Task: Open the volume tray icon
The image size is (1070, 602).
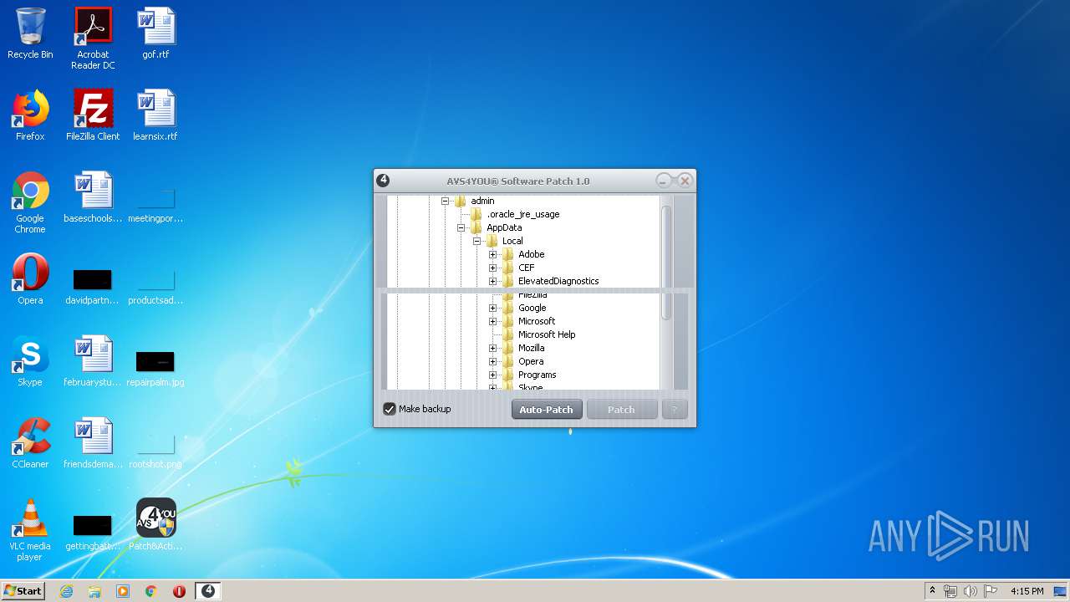Action: 970,591
